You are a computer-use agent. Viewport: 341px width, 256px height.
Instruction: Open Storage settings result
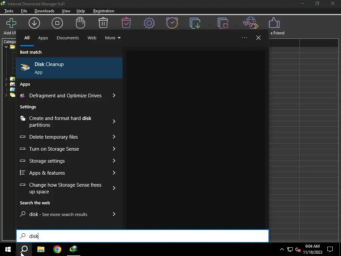[47, 161]
